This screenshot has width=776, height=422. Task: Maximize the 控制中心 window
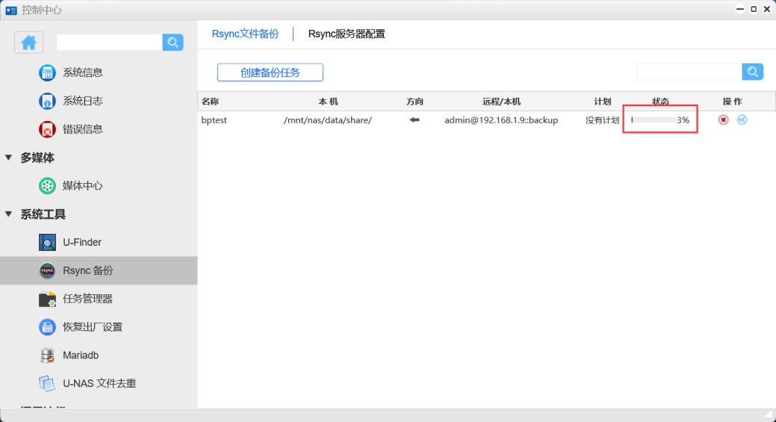pyautogui.click(x=754, y=10)
